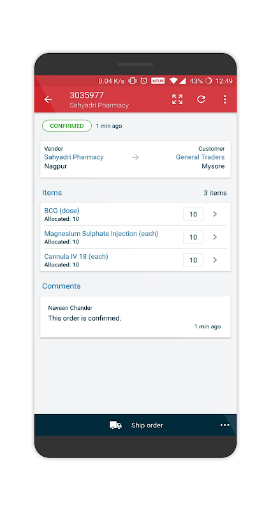Edit quantity field for Magnesium Sulphate Injection
271x511 pixels.
[x=193, y=237]
